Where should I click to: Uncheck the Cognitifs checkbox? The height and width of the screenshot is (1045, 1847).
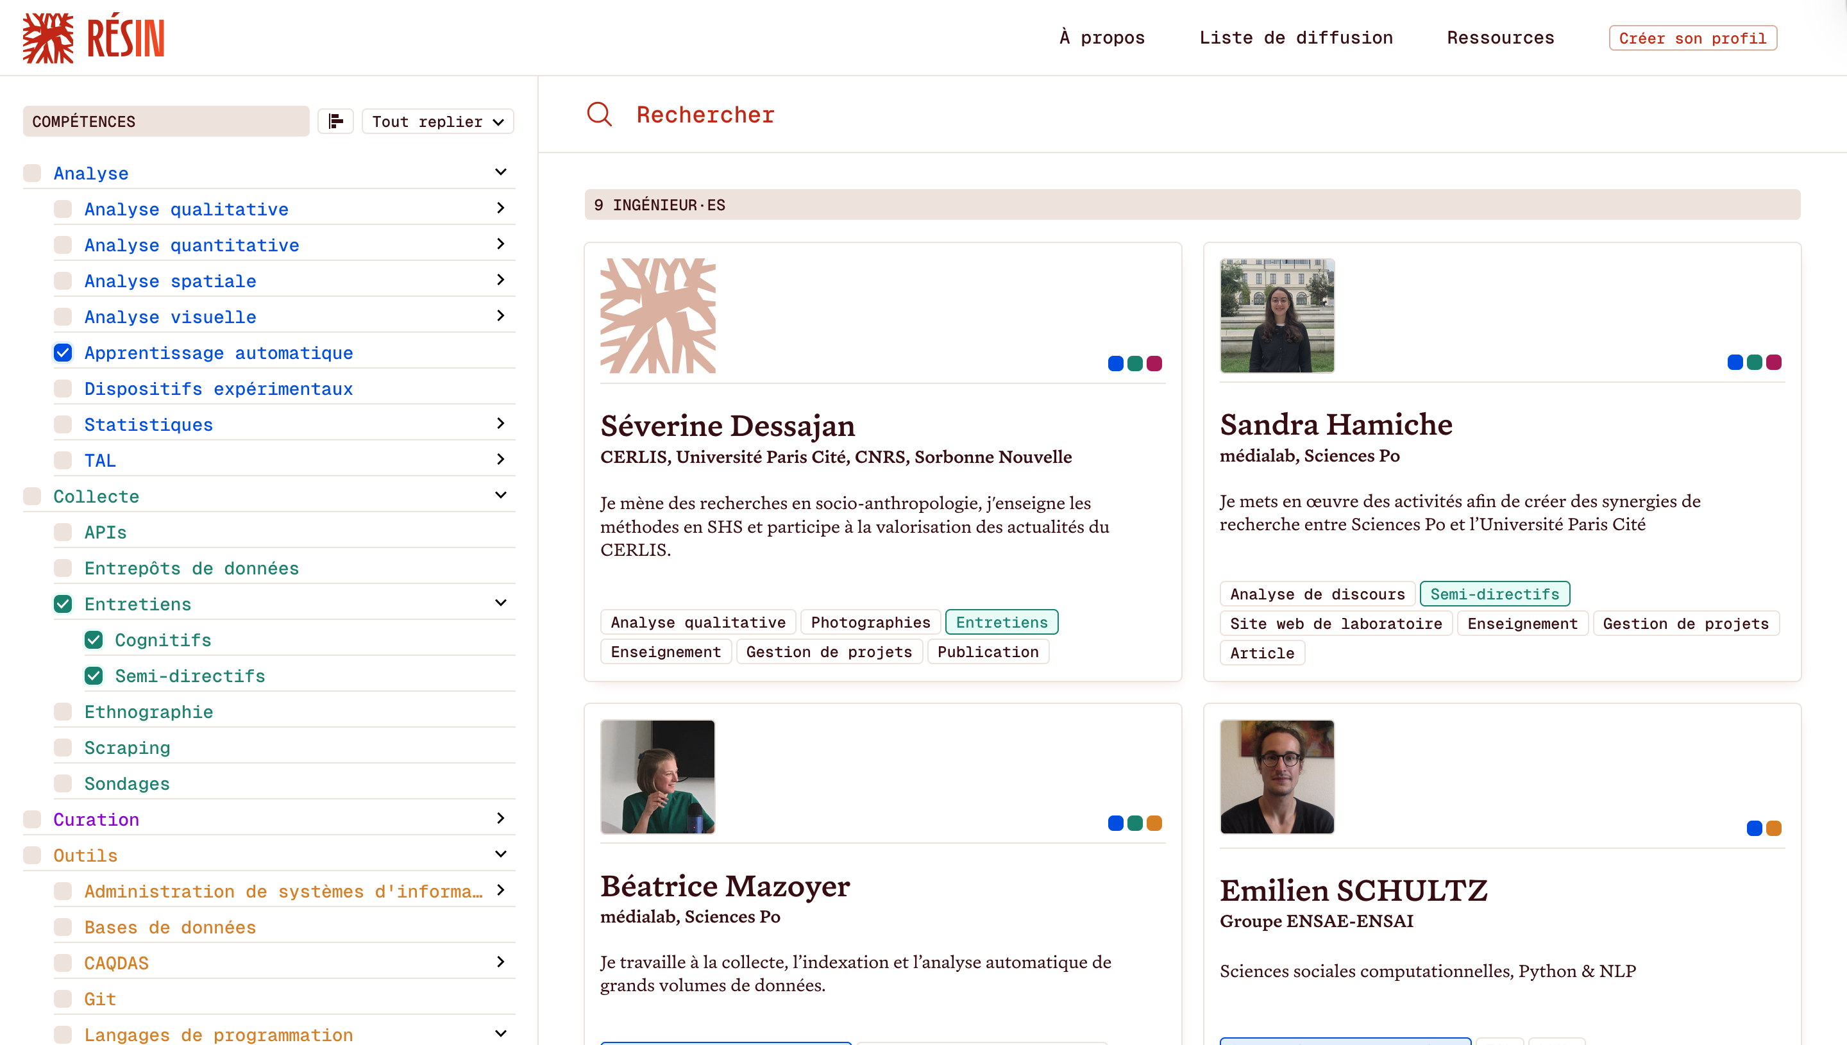pyautogui.click(x=94, y=639)
